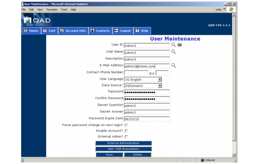Click the QAD logo in the header
The width and height of the screenshot is (258, 164).
37,20
